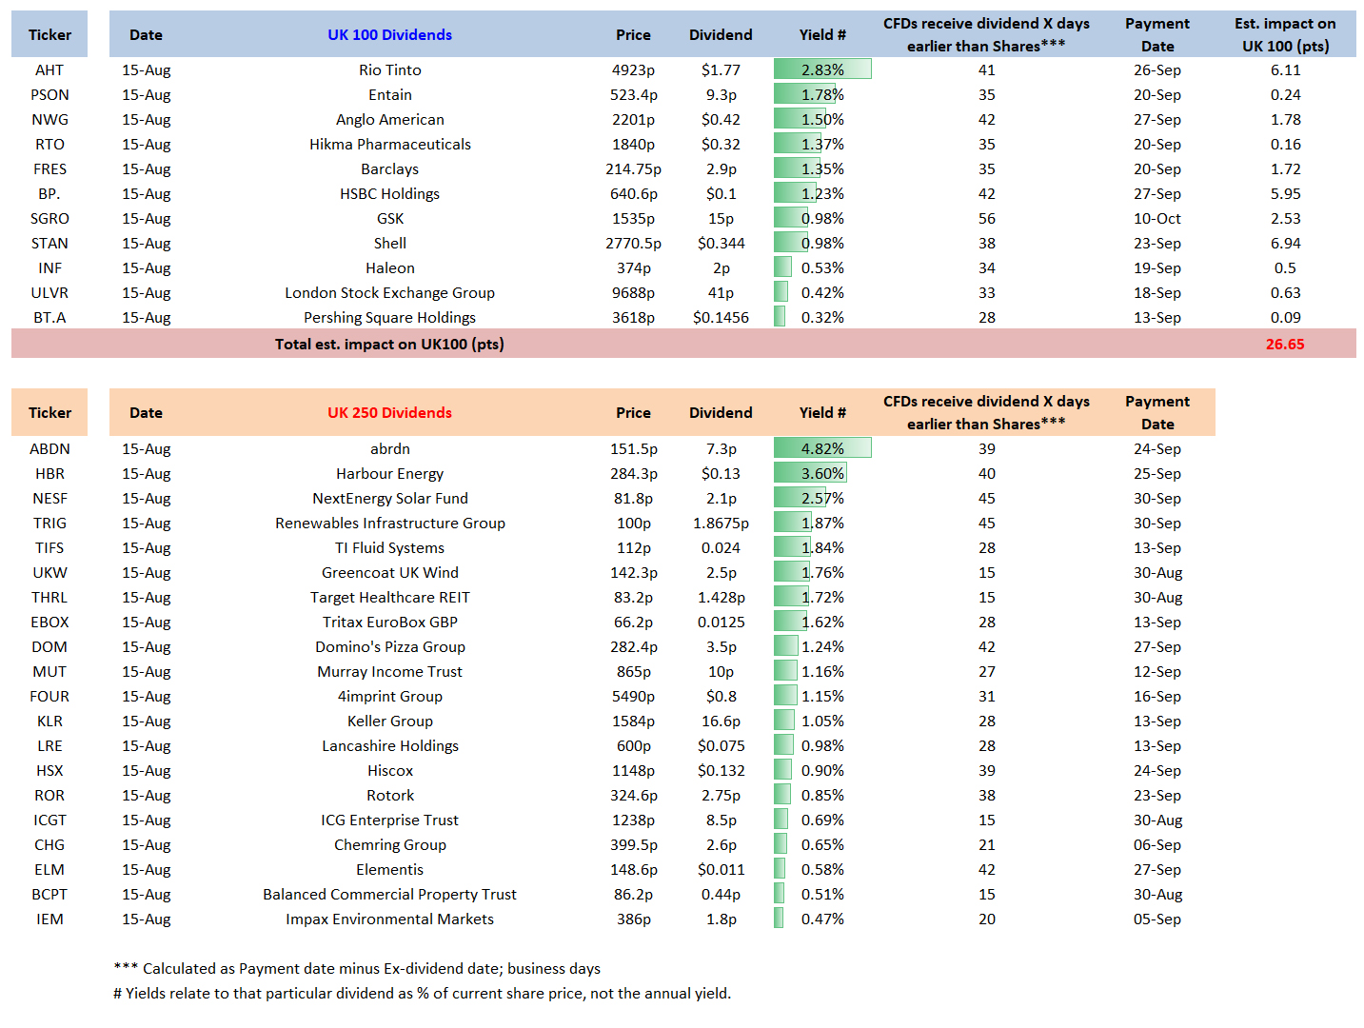Viewport: 1364px width, 1028px height.
Task: Select the Domino's Pizza Group cell
Action: pyautogui.click(x=389, y=647)
